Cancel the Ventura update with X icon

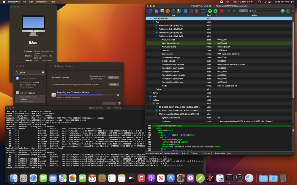[x=118, y=95]
